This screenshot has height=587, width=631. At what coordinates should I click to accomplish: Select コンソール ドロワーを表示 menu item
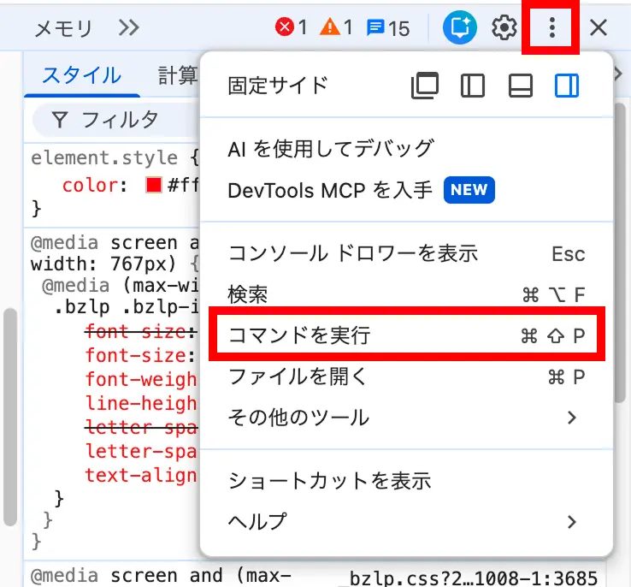point(406,253)
